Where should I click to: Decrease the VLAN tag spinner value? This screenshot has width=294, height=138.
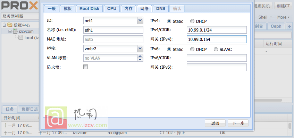pos(140,60)
